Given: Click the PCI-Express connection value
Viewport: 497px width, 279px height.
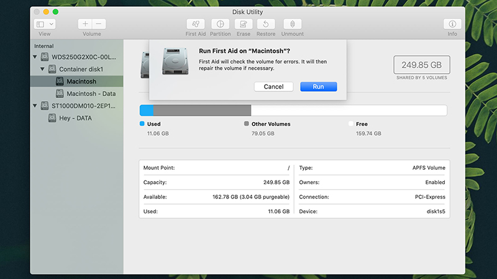Looking at the screenshot, I should pos(430,197).
